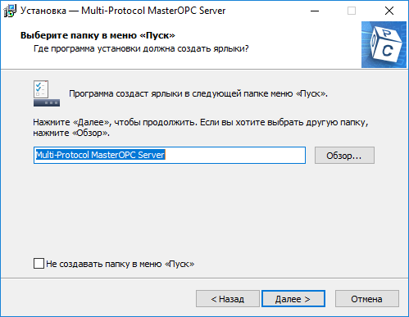This screenshot has width=409, height=317.
Task: Close the installer window with X
Action: tap(389, 11)
